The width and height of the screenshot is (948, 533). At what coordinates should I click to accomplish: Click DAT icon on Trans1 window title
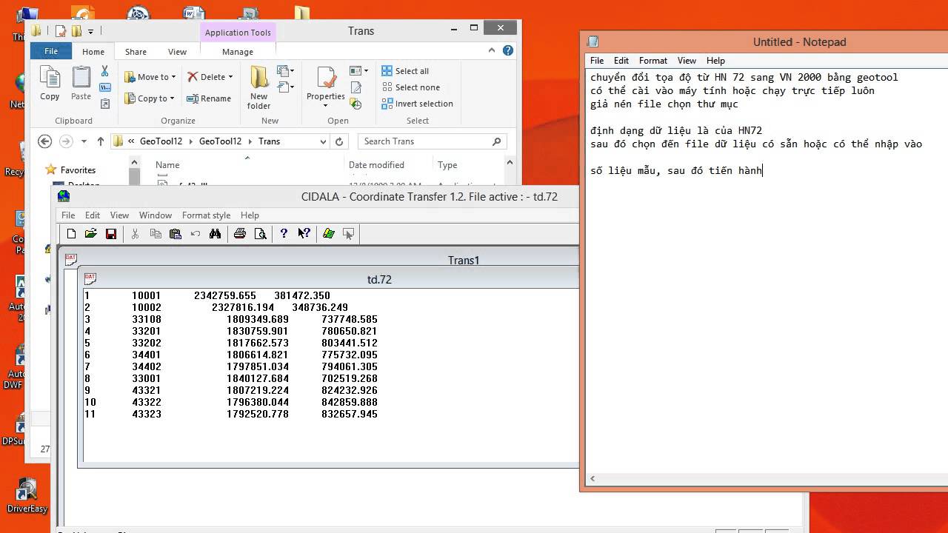click(x=71, y=259)
